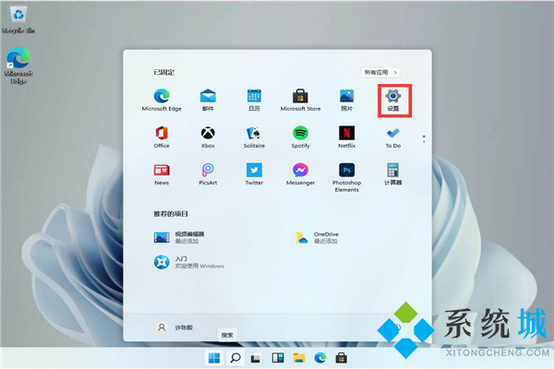
Task: Open the Calculator app (计算器)
Action: (393, 174)
